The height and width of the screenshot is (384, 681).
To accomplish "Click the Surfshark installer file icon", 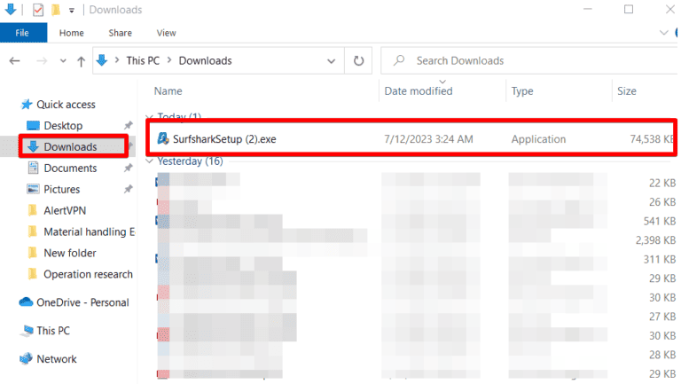I will [x=163, y=138].
